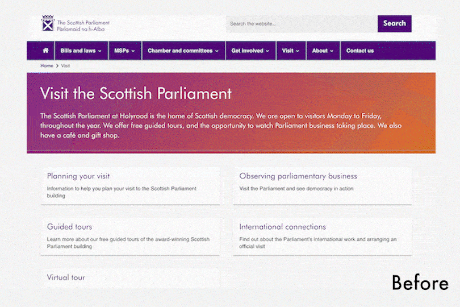Open the About dropdown menu
The width and height of the screenshot is (460, 307).
[x=323, y=51]
